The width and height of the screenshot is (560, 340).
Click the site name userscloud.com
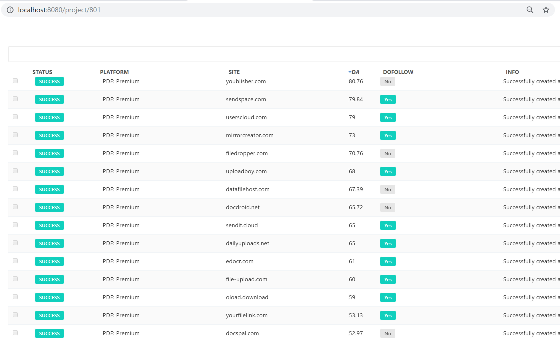[246, 117]
